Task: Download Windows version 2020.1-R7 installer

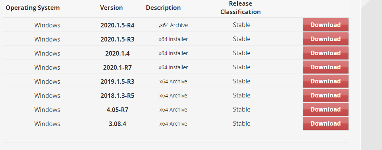Action: tap(326, 67)
